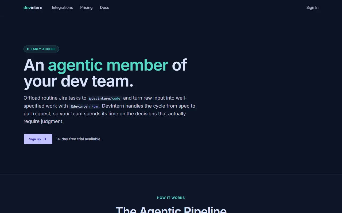The width and height of the screenshot is (342, 213).
Task: Open the devintern logo home link
Action: pos(33,7)
